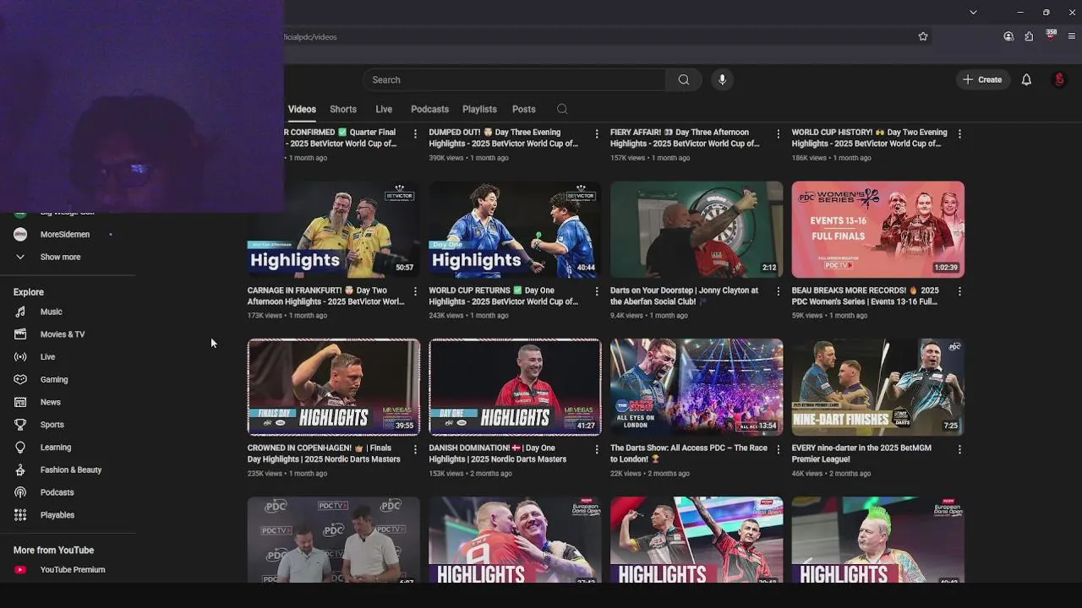Open the browser tab list dropdown
This screenshot has height=608, width=1082.
click(x=973, y=12)
